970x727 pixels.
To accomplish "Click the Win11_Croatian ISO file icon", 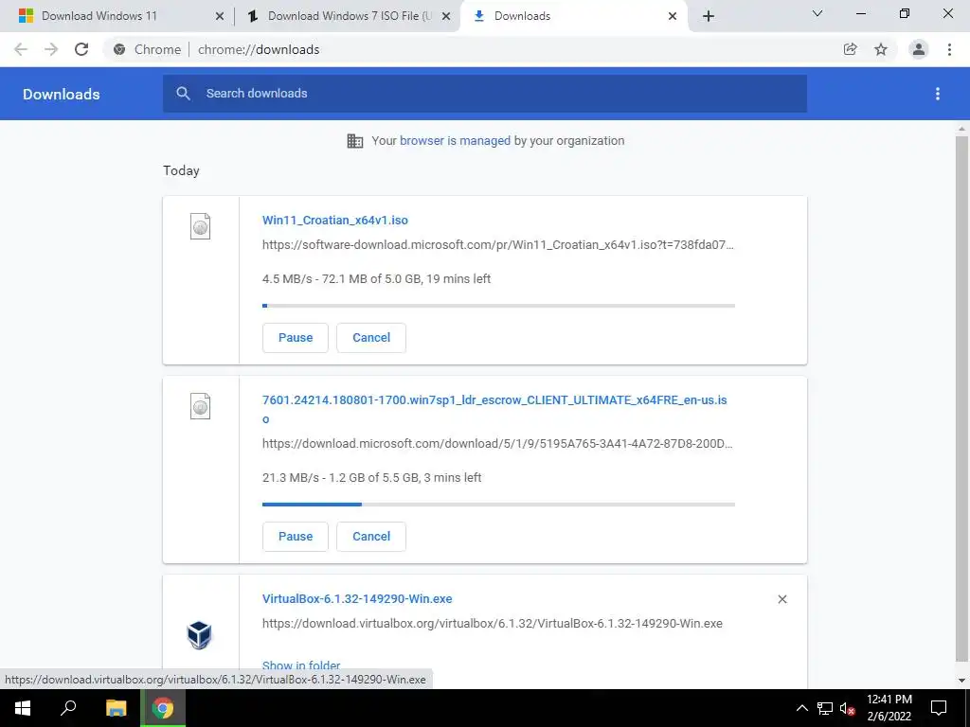I will click(x=201, y=225).
